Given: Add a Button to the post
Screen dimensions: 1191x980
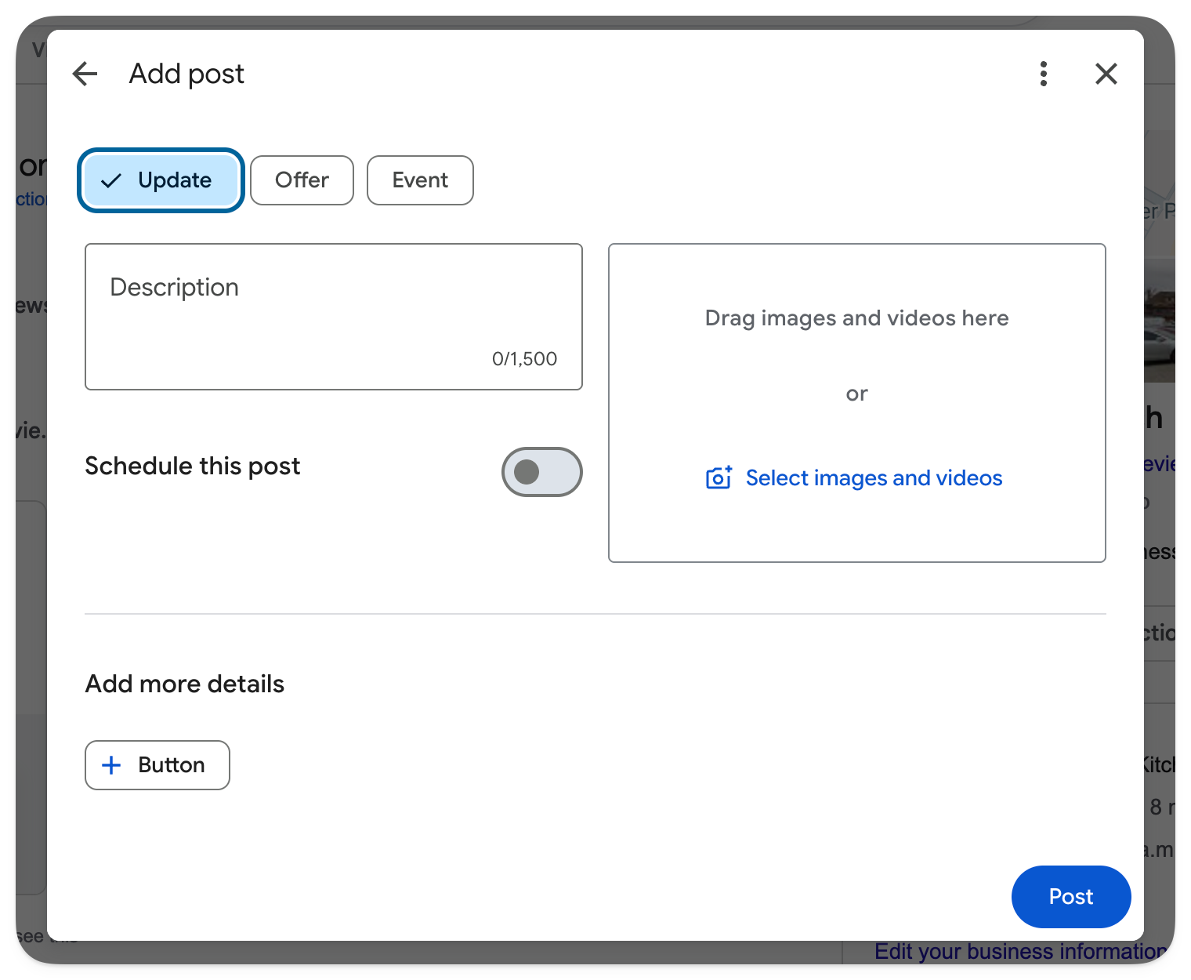Looking at the screenshot, I should pos(157,765).
